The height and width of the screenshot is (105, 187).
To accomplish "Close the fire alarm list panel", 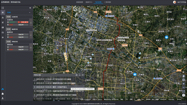I will click(x=83, y=75).
